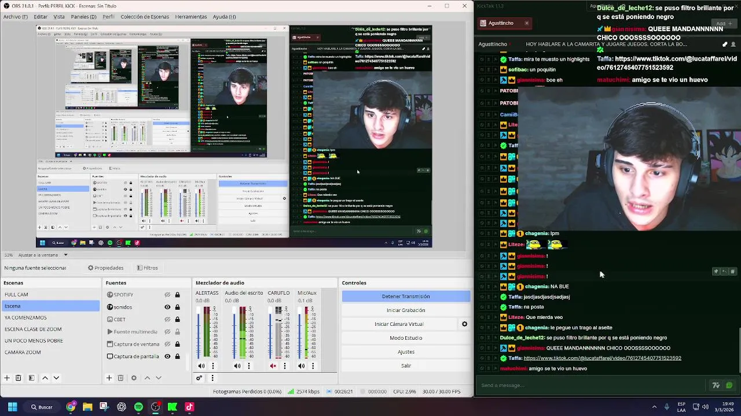Open Audio del escritorio options dots
Image resolution: width=741 pixels, height=416 pixels.
tap(249, 366)
